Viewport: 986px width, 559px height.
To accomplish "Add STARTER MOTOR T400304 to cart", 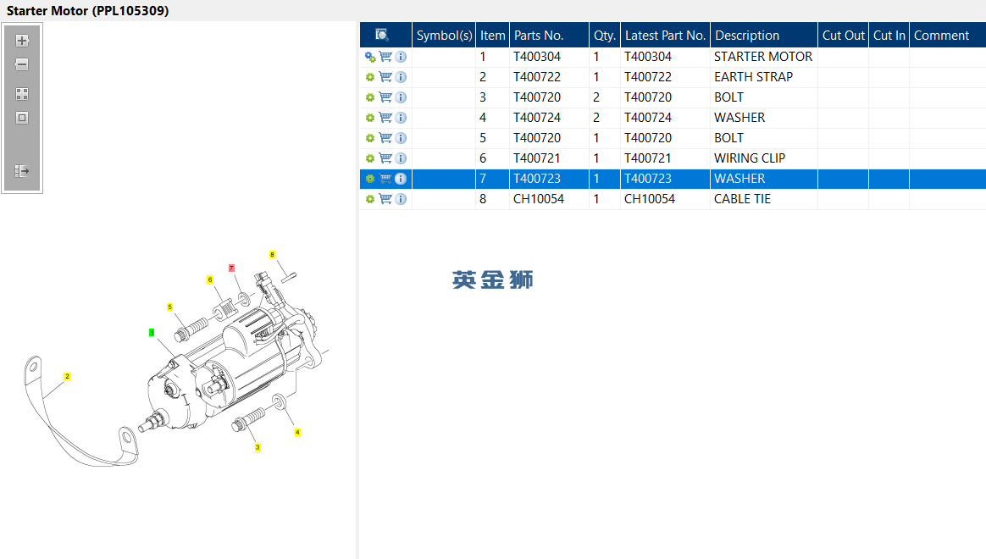I will (x=385, y=57).
